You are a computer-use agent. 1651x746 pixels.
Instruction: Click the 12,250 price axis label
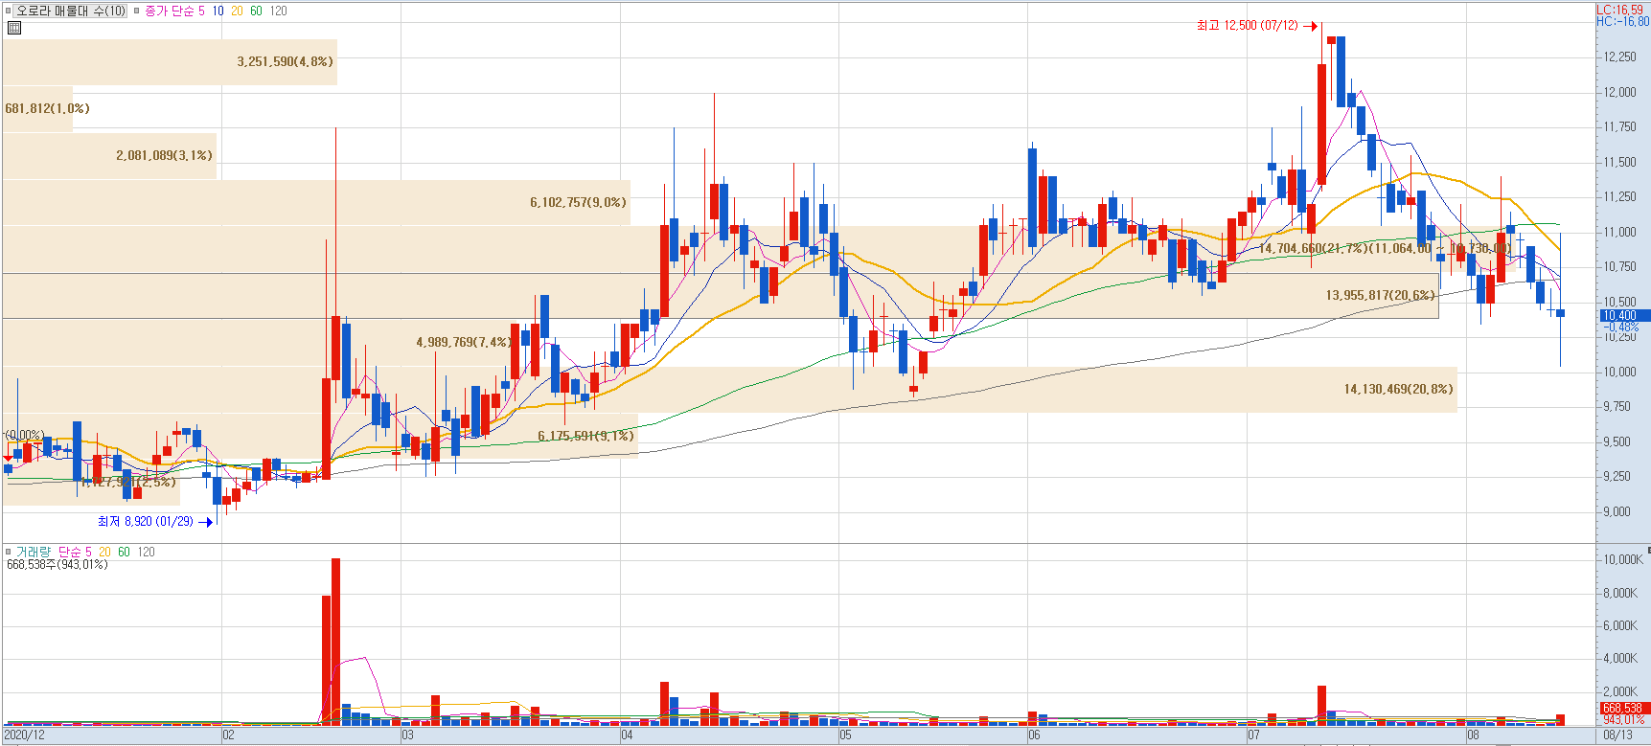[x=1620, y=57]
